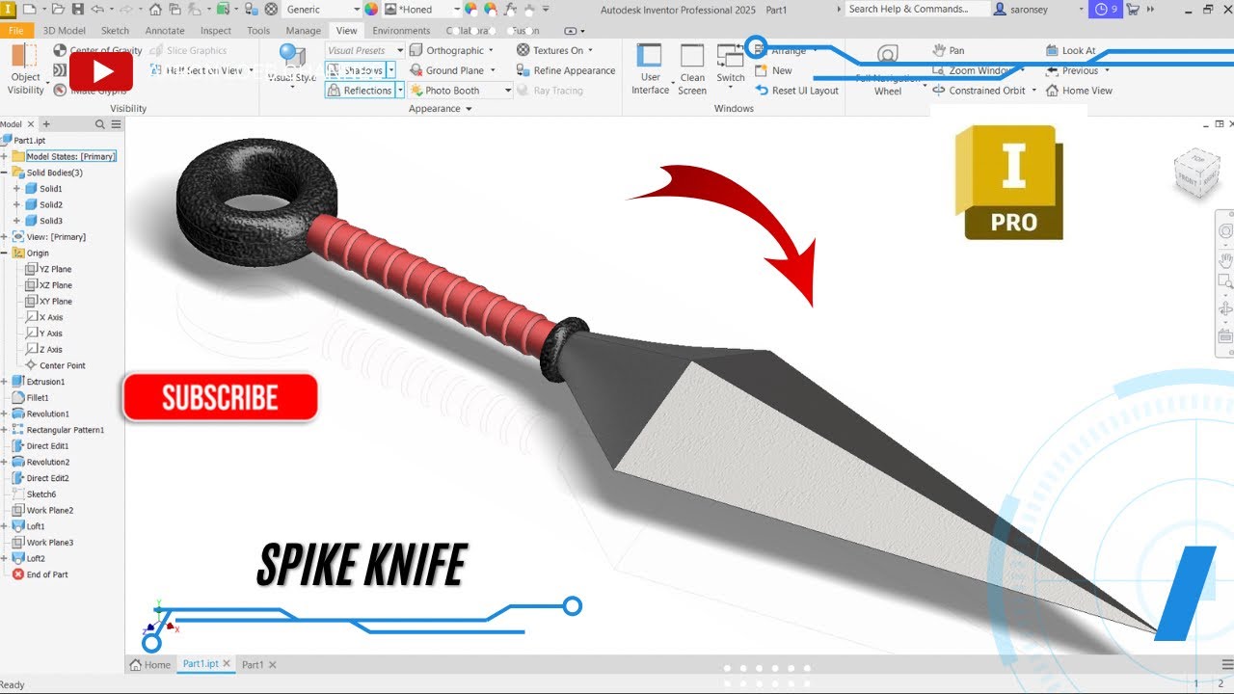This screenshot has width=1234, height=694.
Task: Click the New file icon in quick access toolbar
Action: pos(28,9)
